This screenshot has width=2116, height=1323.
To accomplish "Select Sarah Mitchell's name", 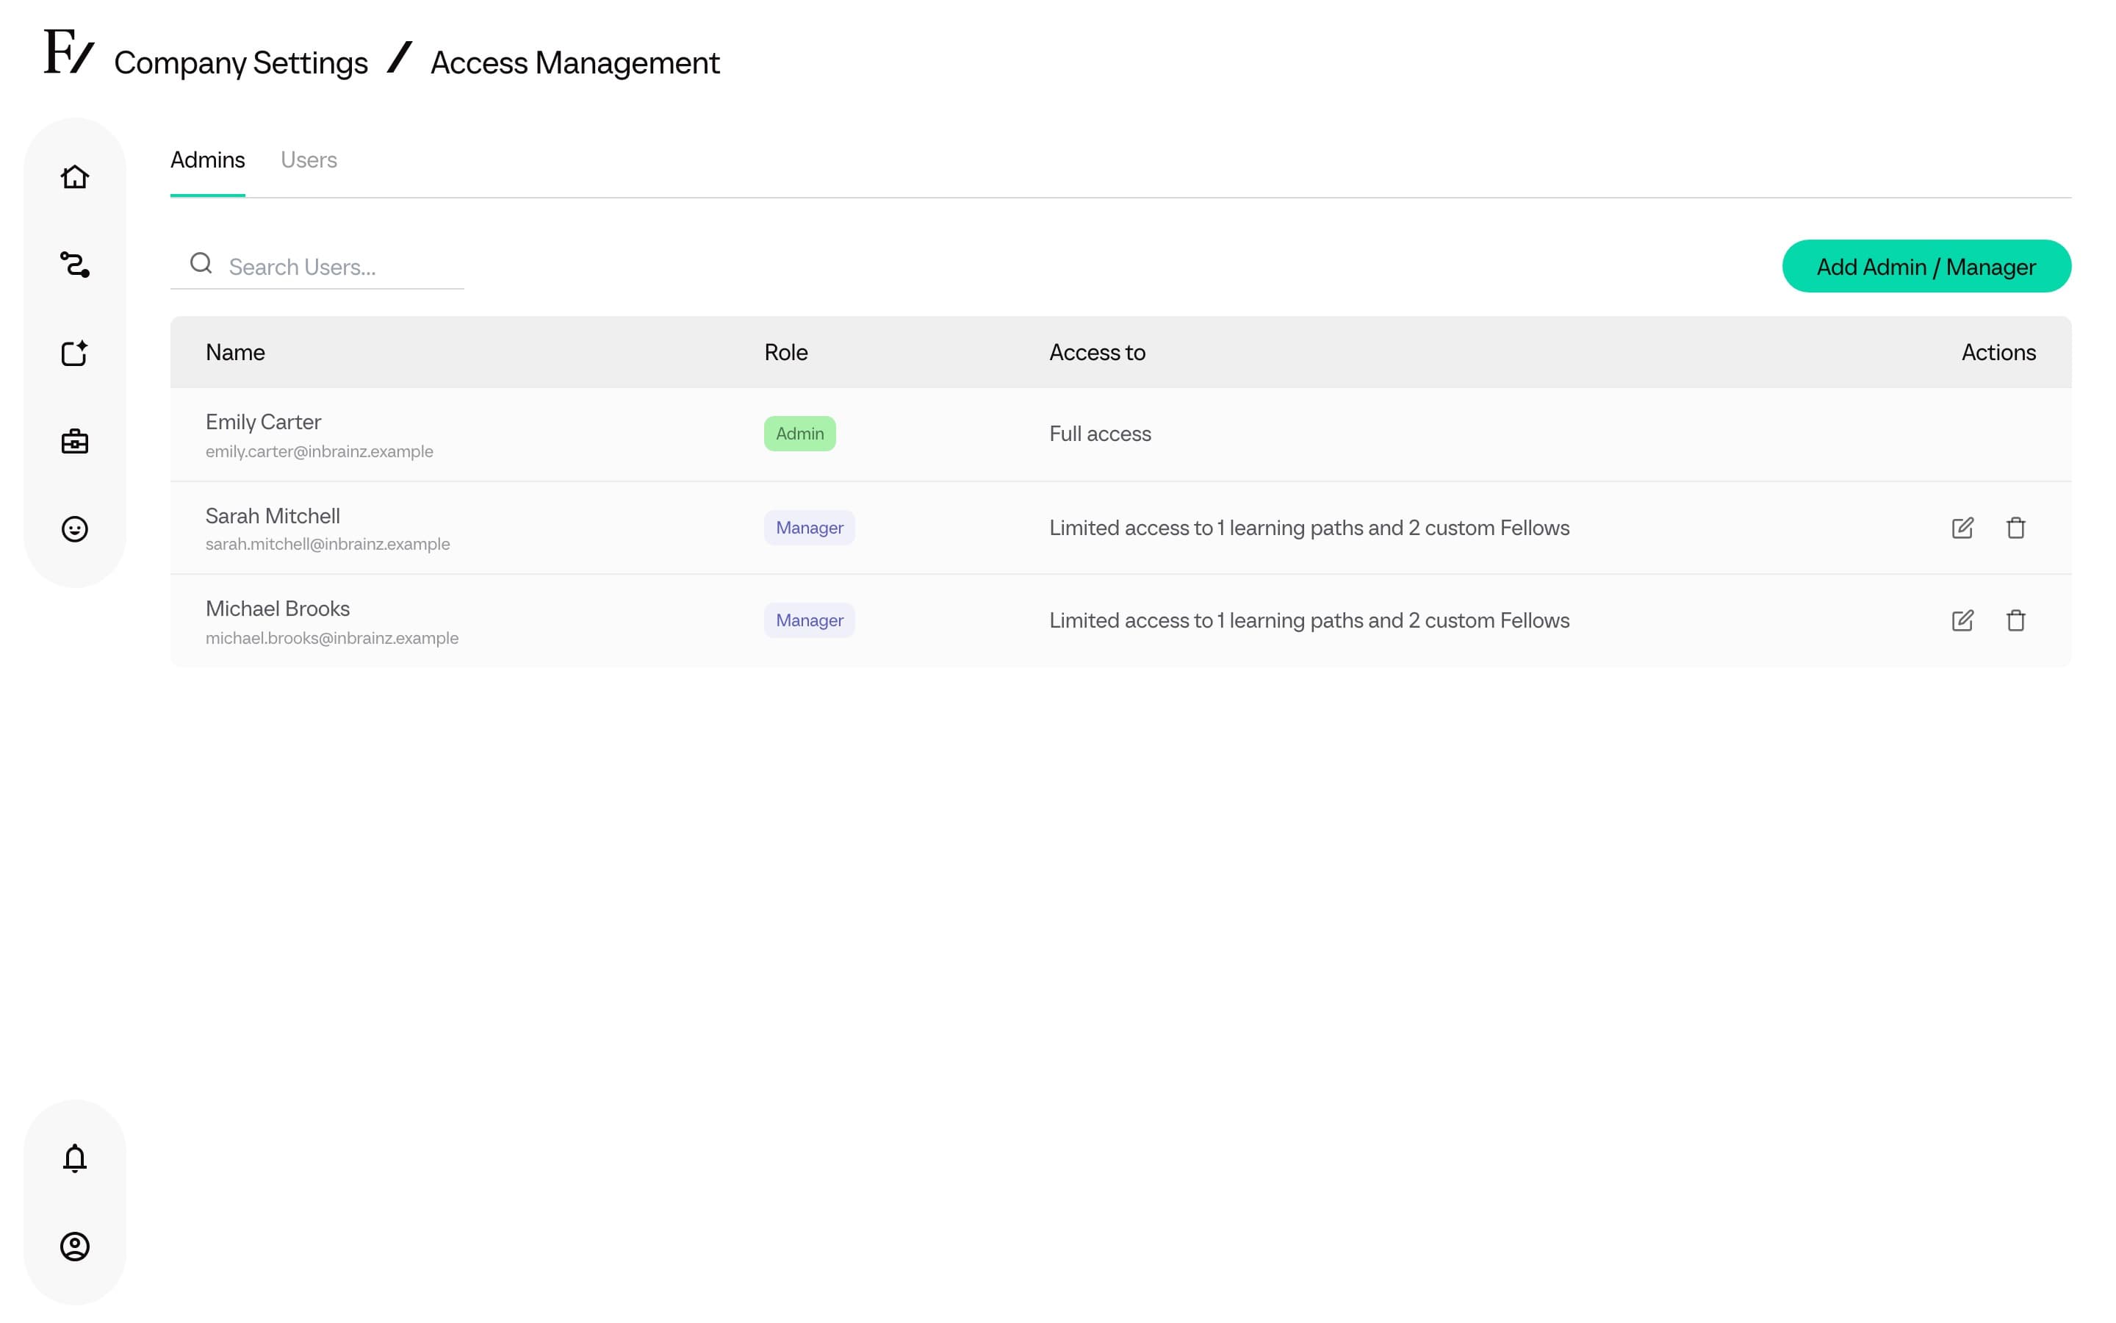I will [x=273, y=515].
